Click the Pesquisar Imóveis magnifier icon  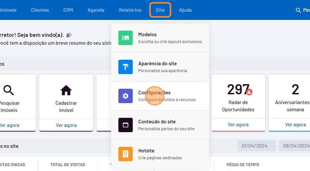click(9, 90)
